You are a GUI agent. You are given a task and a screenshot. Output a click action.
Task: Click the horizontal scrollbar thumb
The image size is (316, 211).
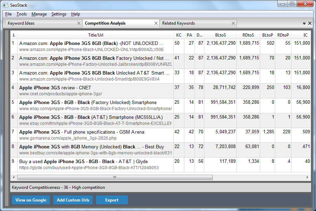115,178
